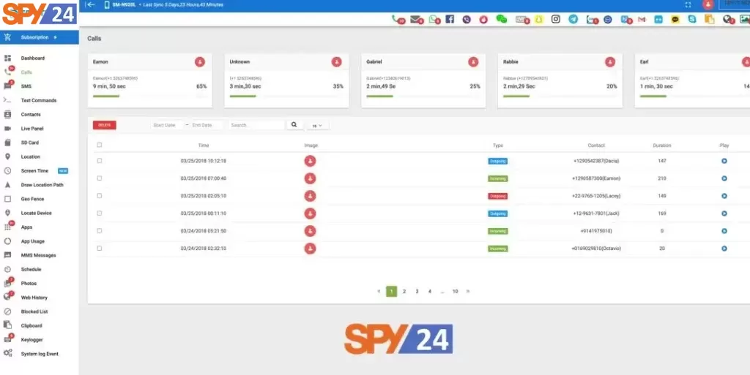This screenshot has width=750, height=375.
Task: Play recording of Dacia call
Action: pos(724,161)
